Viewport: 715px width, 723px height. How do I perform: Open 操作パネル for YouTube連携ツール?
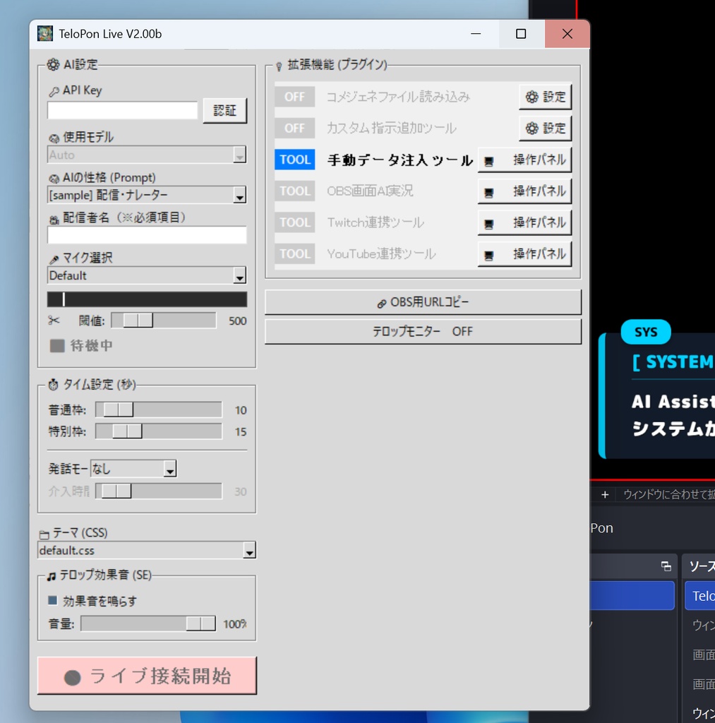tap(524, 253)
